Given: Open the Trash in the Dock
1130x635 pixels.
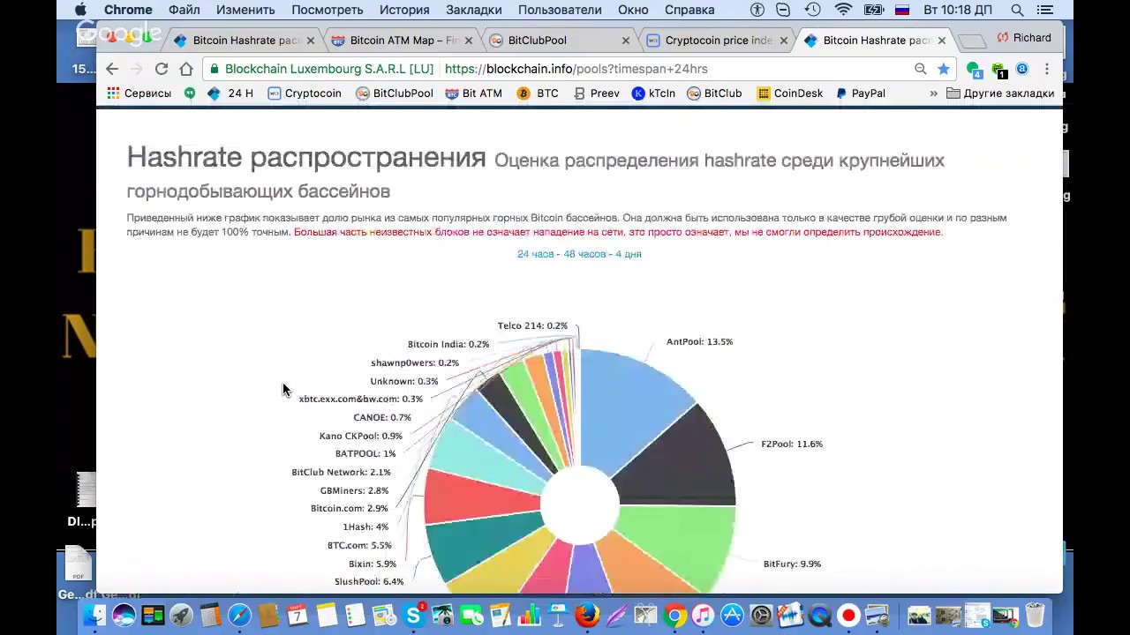Looking at the screenshot, I should coord(1035,615).
